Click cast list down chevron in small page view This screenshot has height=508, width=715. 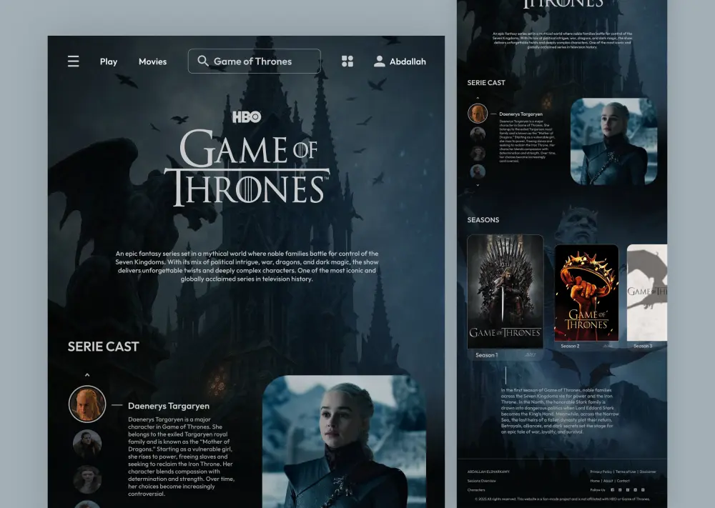[x=478, y=186]
